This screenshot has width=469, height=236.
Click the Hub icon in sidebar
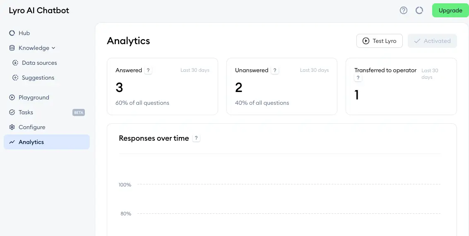click(x=12, y=33)
